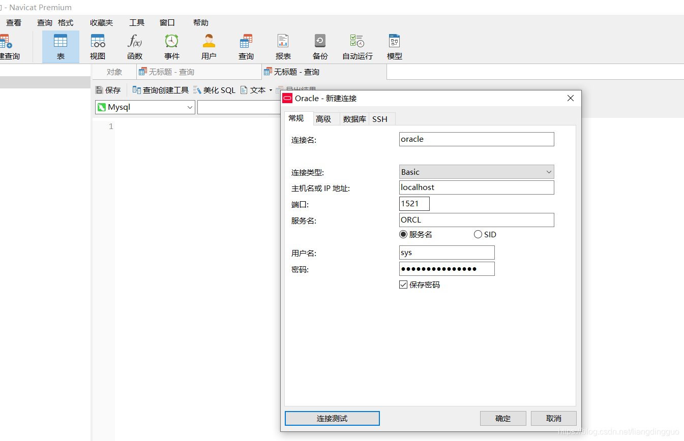Click the SQL editor line 1 area
The height and width of the screenshot is (441, 684).
[x=197, y=127]
